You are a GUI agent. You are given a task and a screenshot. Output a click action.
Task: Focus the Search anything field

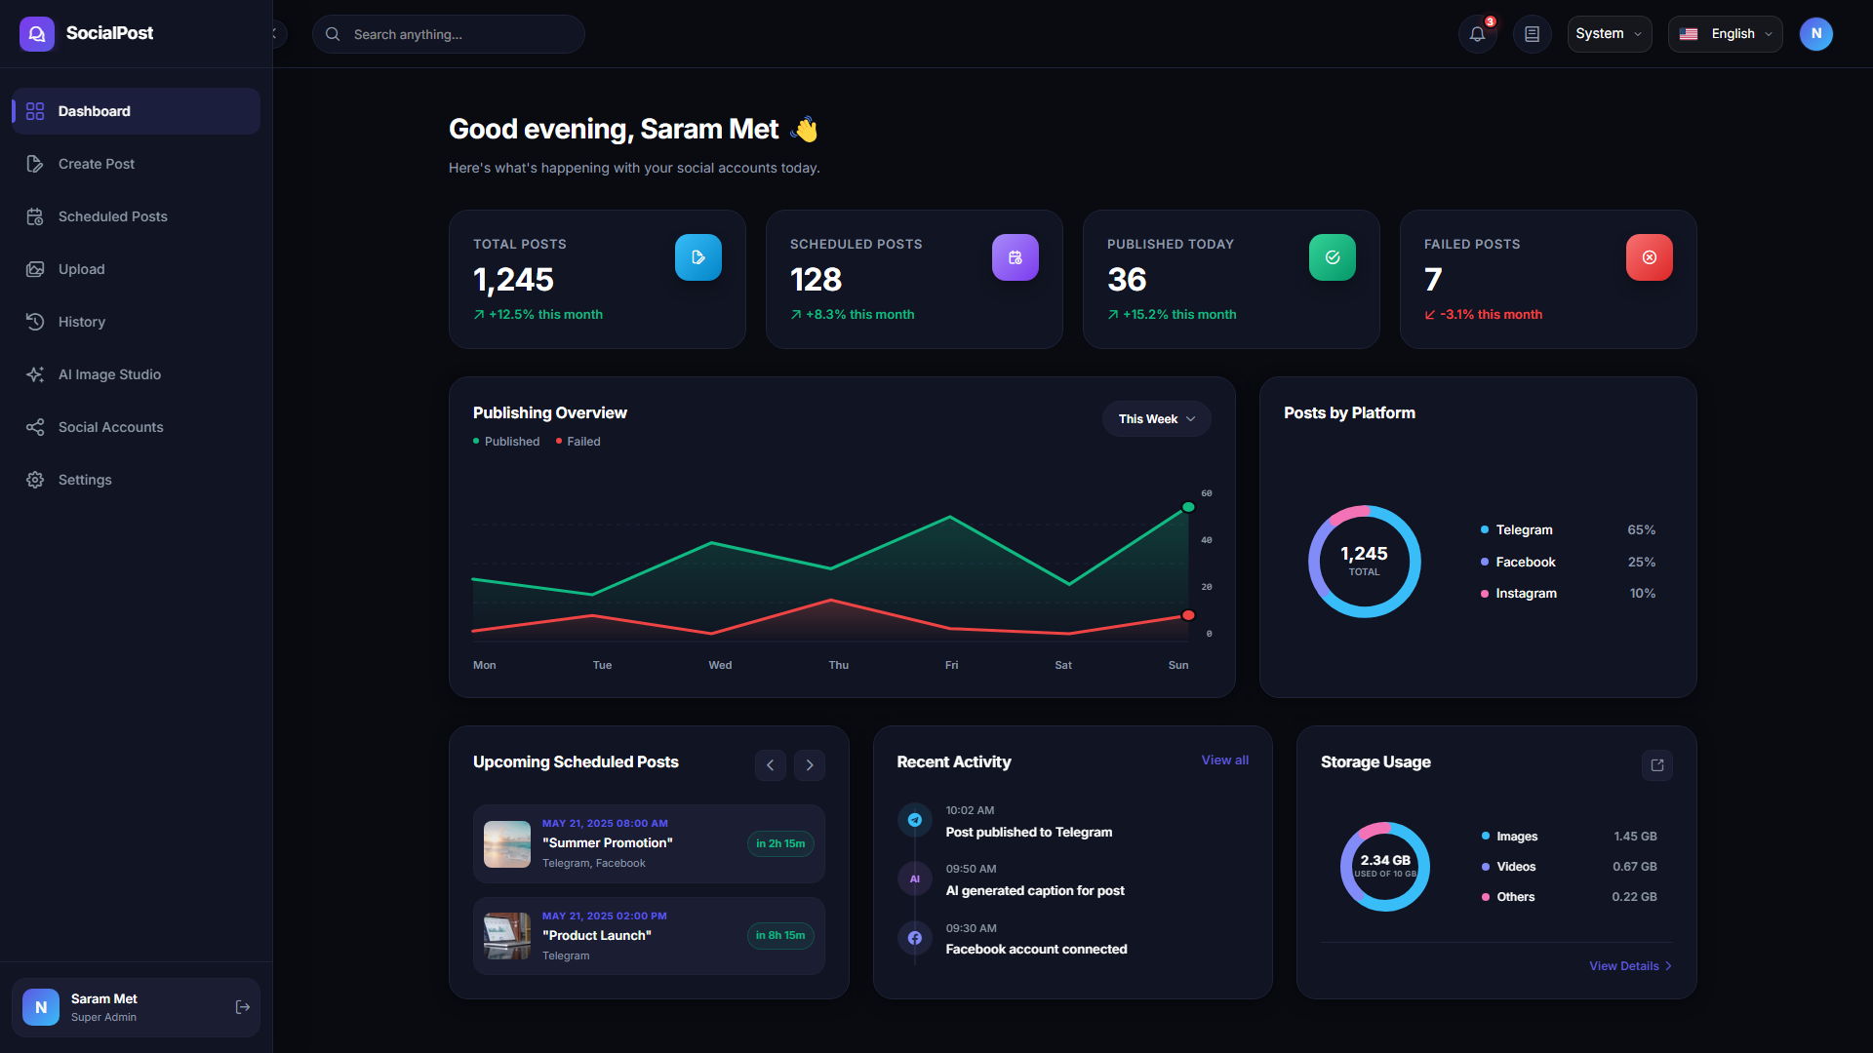click(x=449, y=34)
